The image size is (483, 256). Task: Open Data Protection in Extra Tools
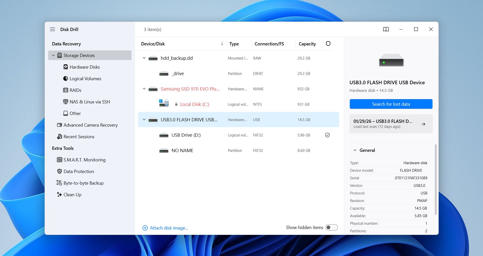pyautogui.click(x=78, y=172)
